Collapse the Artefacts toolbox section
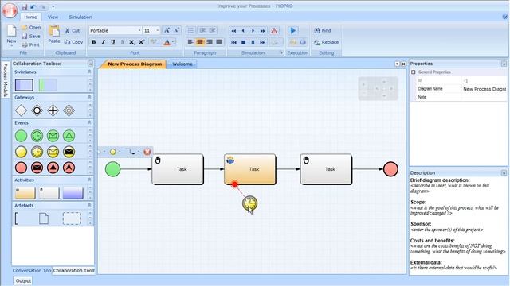The width and height of the screenshot is (510, 286). pyautogui.click(x=89, y=205)
